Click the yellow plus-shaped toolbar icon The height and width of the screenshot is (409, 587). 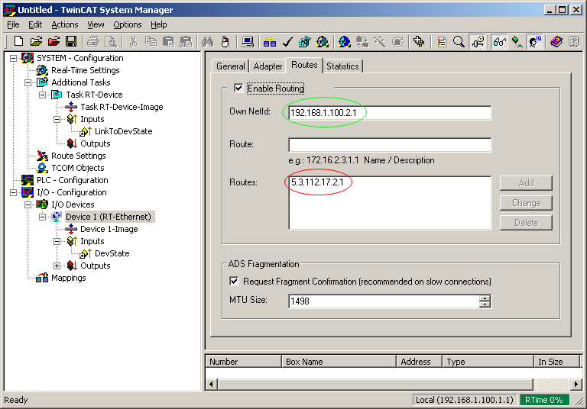419,41
